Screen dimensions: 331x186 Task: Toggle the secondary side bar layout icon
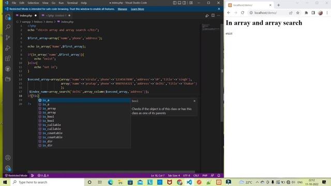184,3
